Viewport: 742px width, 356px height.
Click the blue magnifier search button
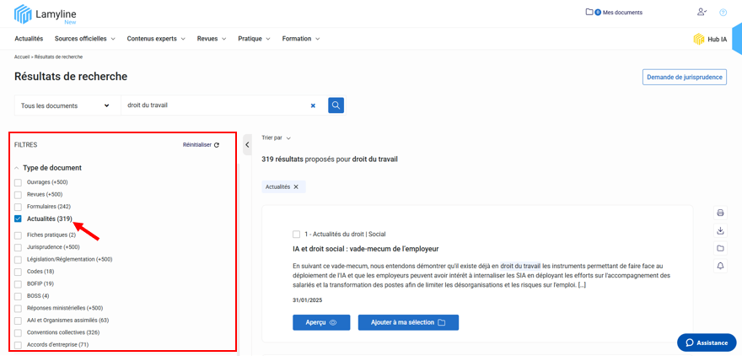(336, 105)
